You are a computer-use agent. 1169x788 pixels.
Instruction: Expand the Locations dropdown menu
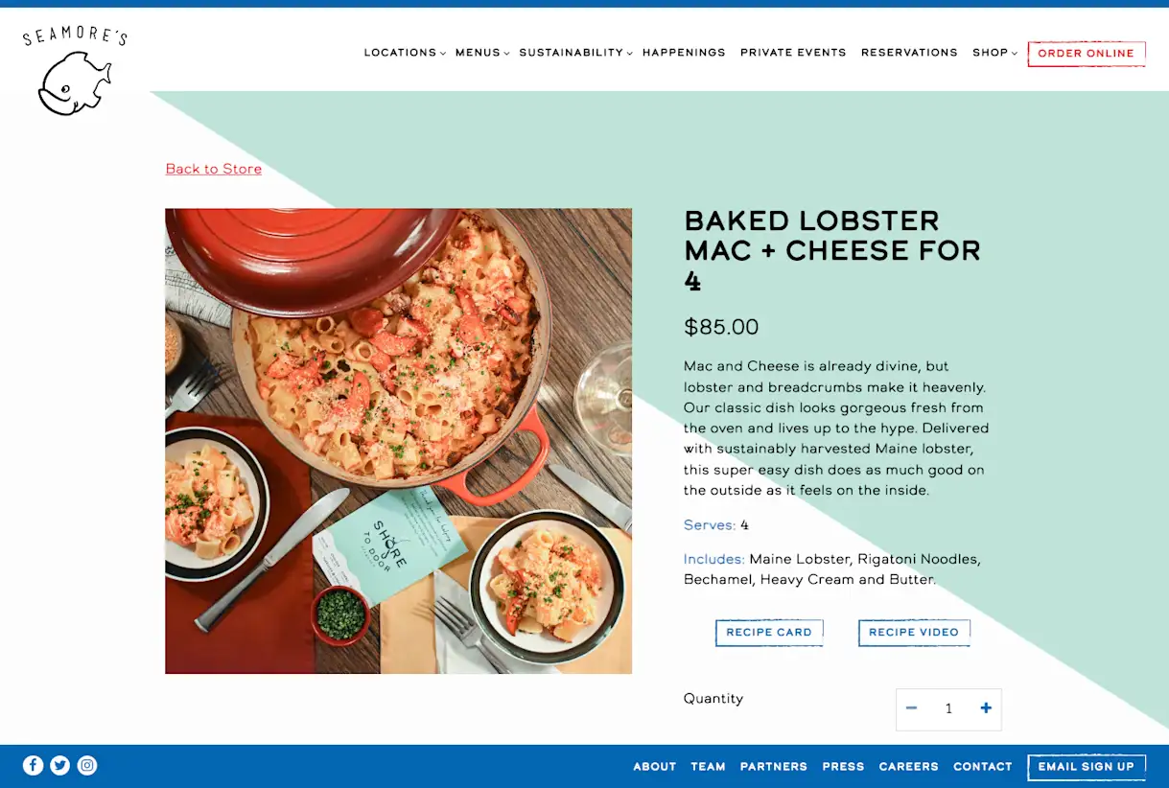click(x=405, y=53)
